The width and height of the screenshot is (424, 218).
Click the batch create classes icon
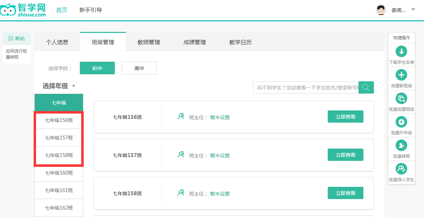click(x=401, y=98)
